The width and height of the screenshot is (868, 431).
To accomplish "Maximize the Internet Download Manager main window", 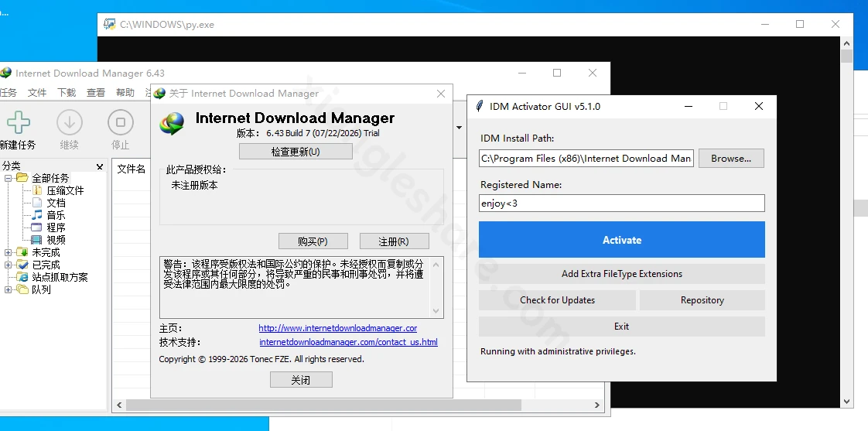I will click(x=557, y=73).
